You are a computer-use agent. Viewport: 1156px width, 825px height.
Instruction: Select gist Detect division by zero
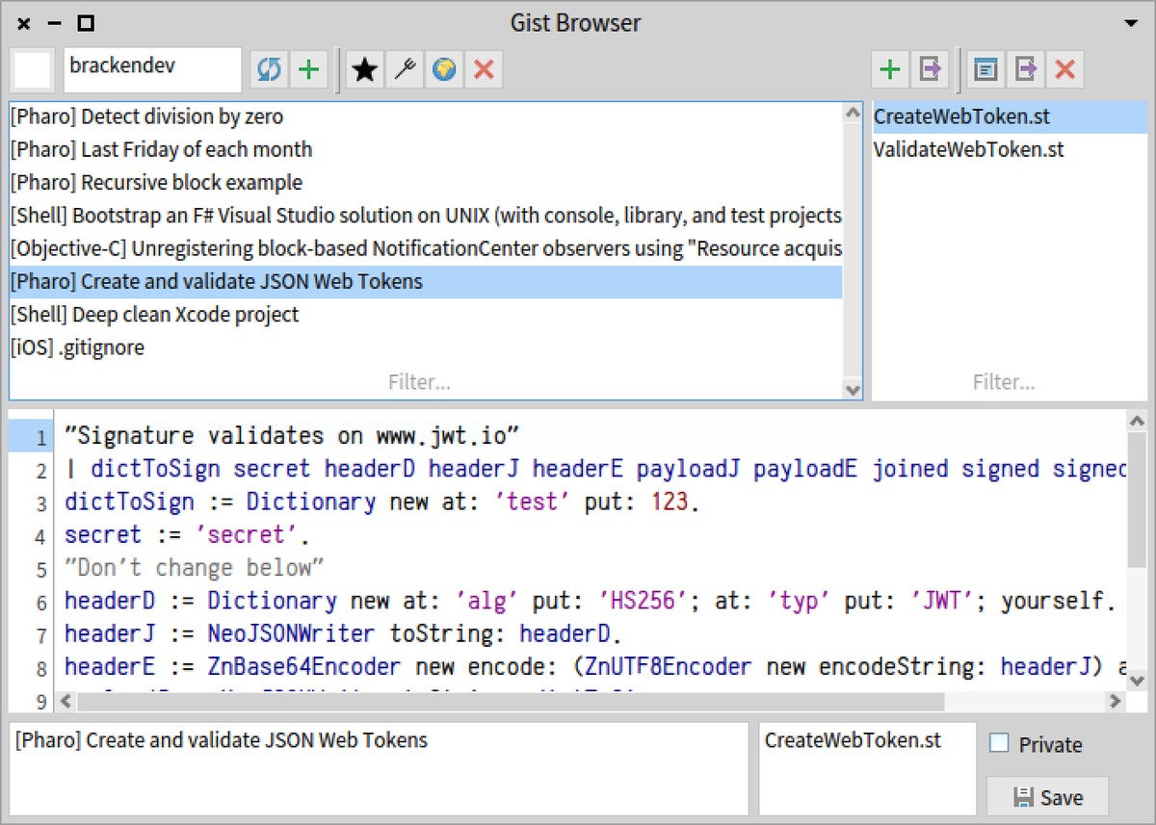[425, 117]
